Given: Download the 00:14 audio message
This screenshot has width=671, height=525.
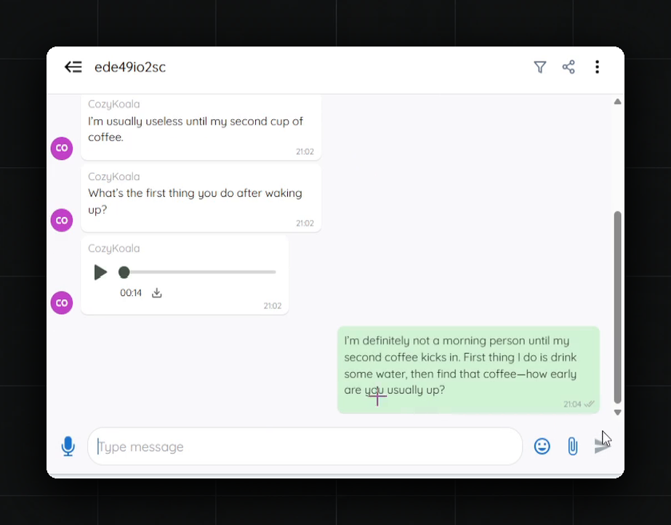Looking at the screenshot, I should coord(157,293).
